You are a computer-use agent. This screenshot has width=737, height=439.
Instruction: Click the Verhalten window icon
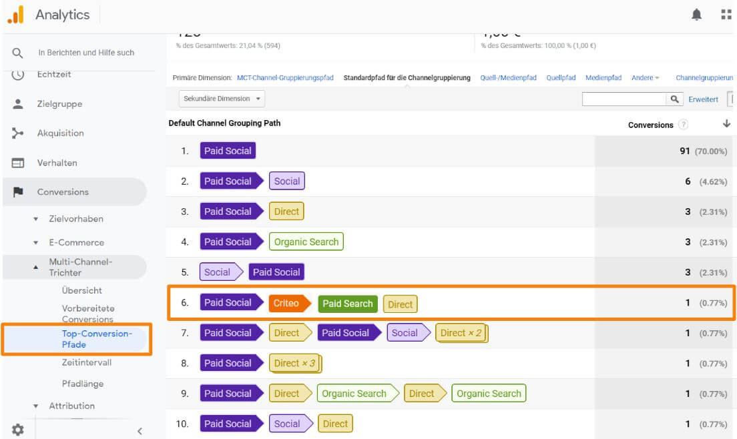[x=18, y=163]
